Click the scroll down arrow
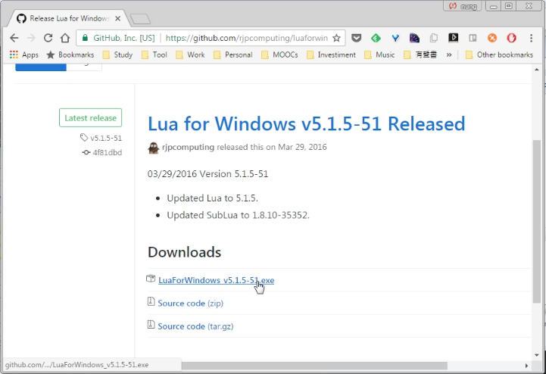This screenshot has width=546, height=374. point(537,355)
